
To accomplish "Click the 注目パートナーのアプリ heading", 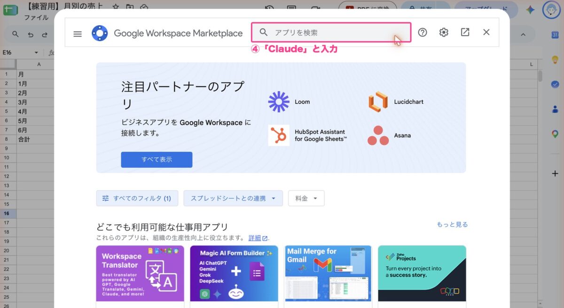I will coord(183,95).
